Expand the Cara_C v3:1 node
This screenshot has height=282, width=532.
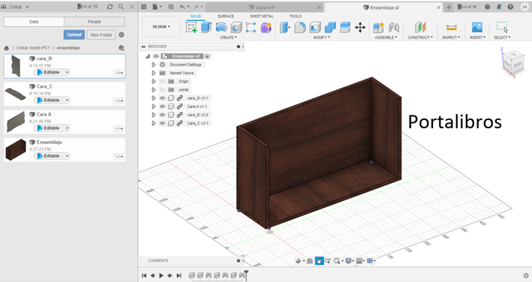point(153,123)
